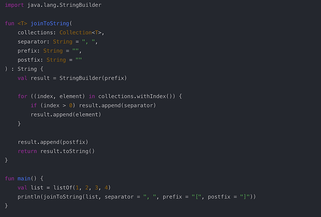Click the (index, element) destructuring declaration
This screenshot has width=321, height=217.
[59, 96]
